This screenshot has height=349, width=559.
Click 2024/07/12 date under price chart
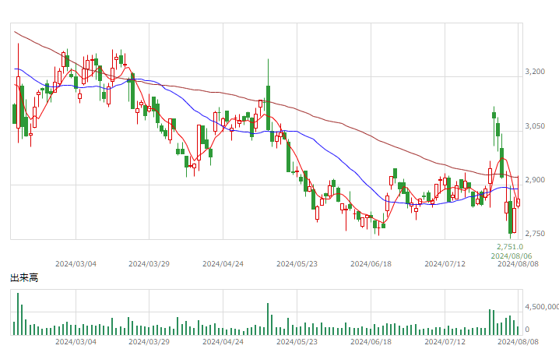coord(445,264)
